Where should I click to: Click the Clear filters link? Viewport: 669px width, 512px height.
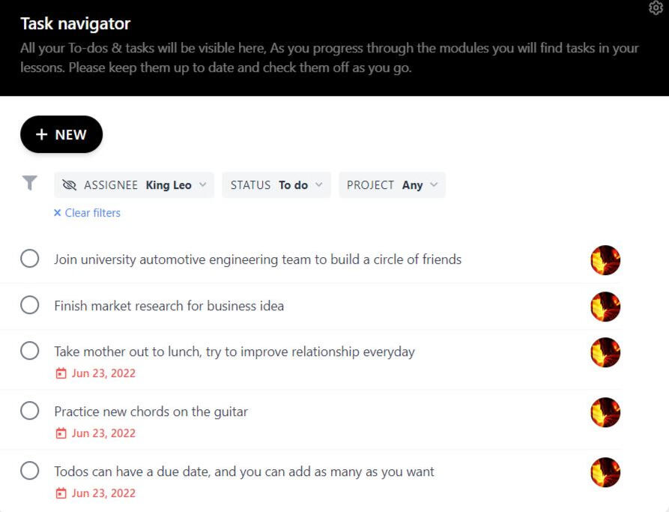[87, 213]
